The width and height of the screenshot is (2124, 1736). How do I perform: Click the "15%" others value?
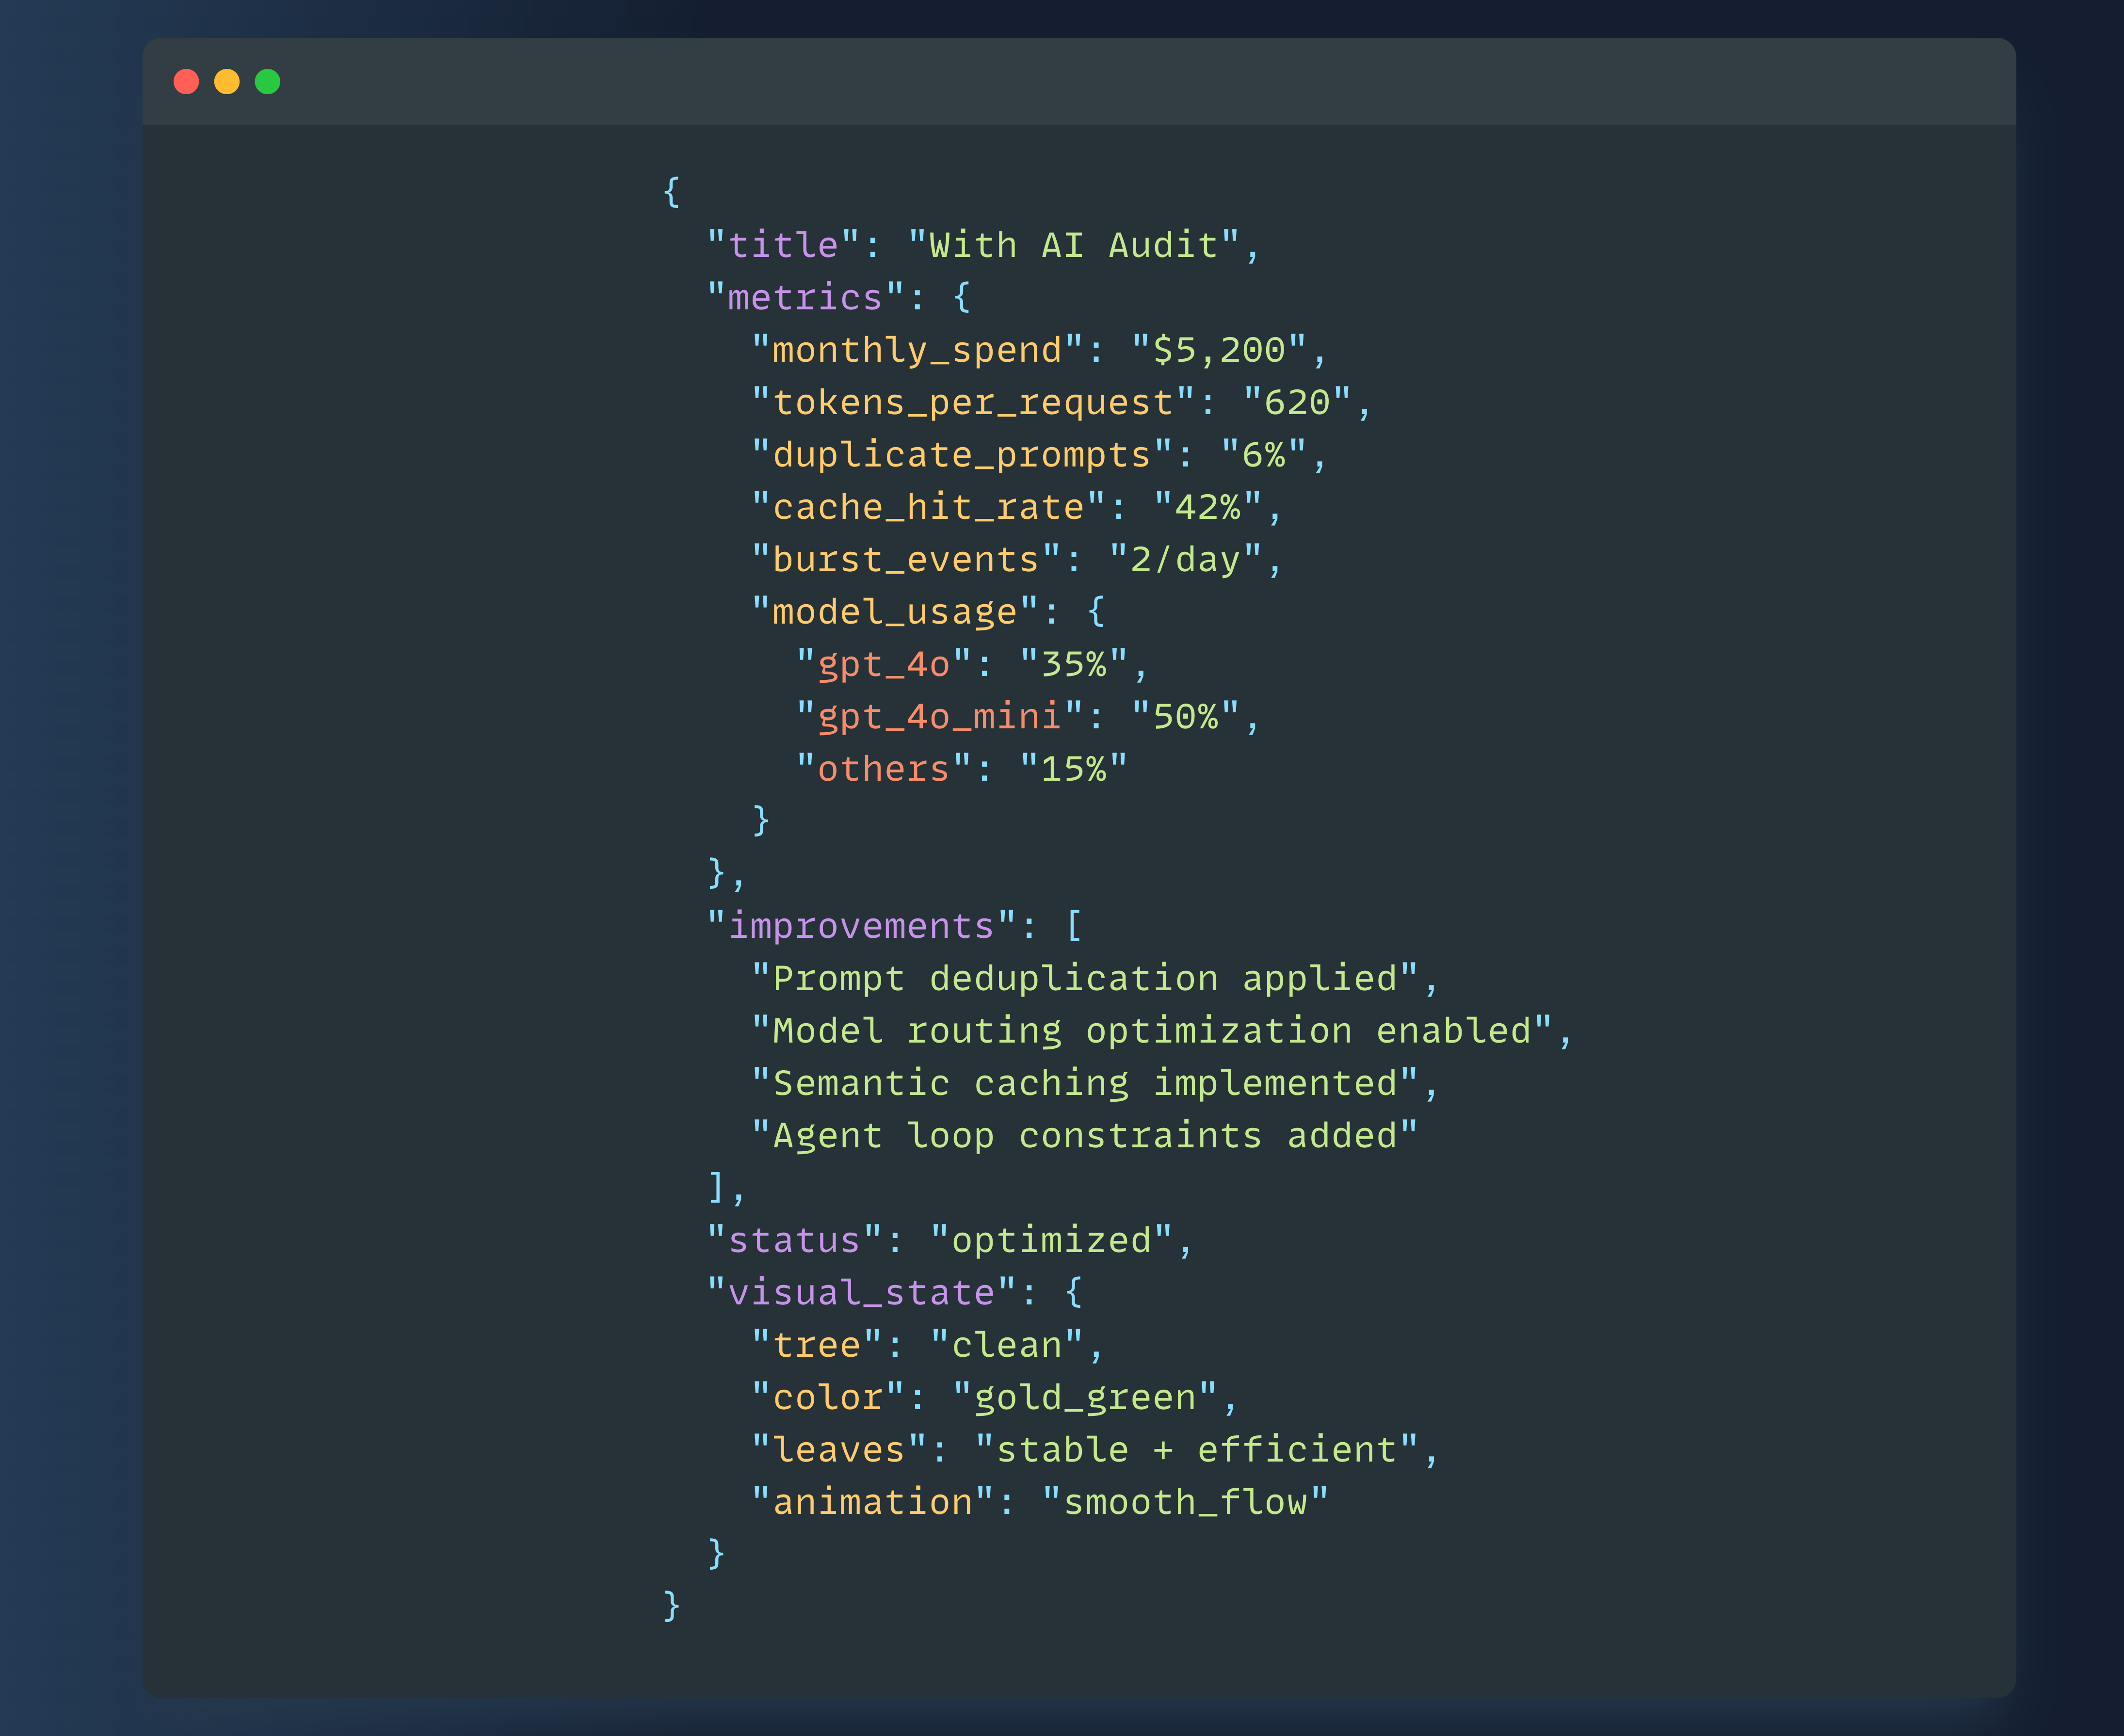click(1074, 769)
